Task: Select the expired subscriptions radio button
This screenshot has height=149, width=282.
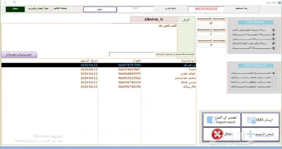Action: click(274, 87)
